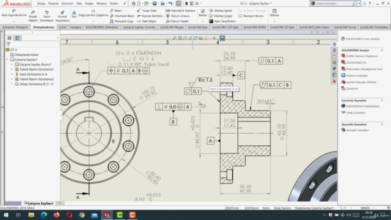Apply Alanı Tara/Doldur area hatch

pos(222,21)
